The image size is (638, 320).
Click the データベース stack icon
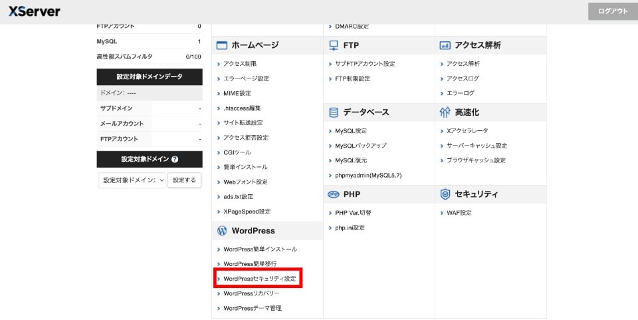point(334,112)
